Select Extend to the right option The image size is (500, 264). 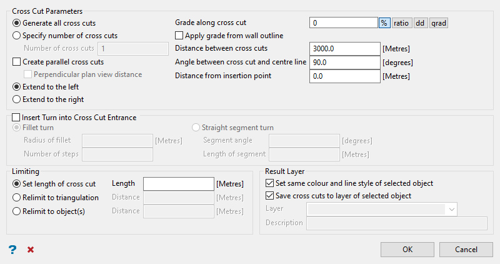(17, 99)
